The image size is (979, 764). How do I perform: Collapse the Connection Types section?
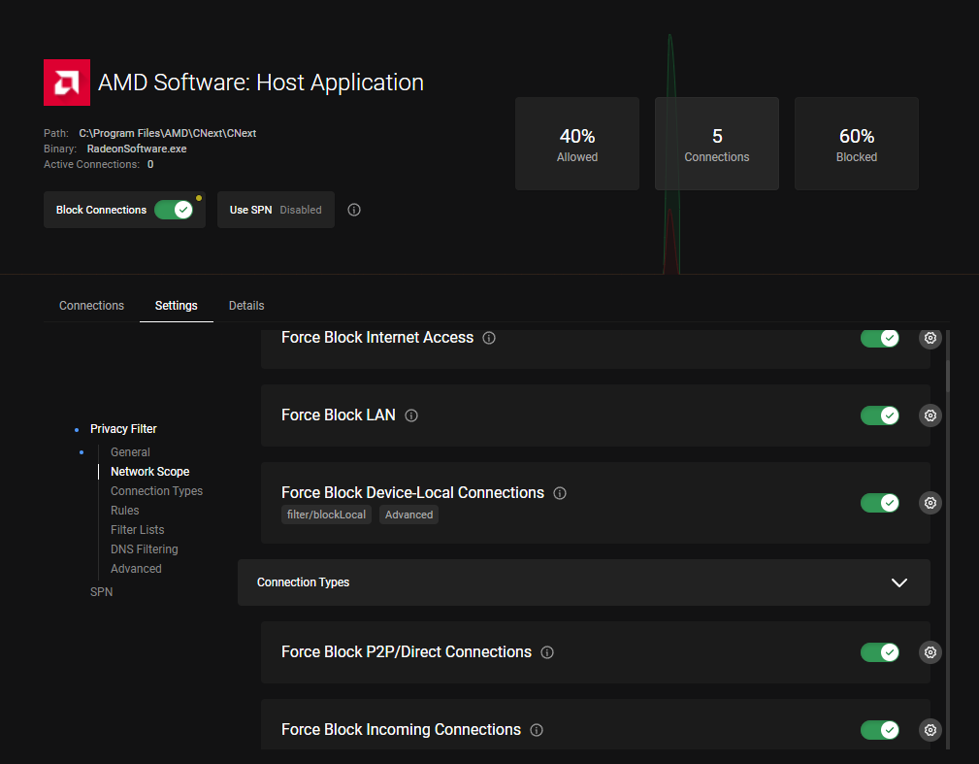pyautogui.click(x=898, y=582)
